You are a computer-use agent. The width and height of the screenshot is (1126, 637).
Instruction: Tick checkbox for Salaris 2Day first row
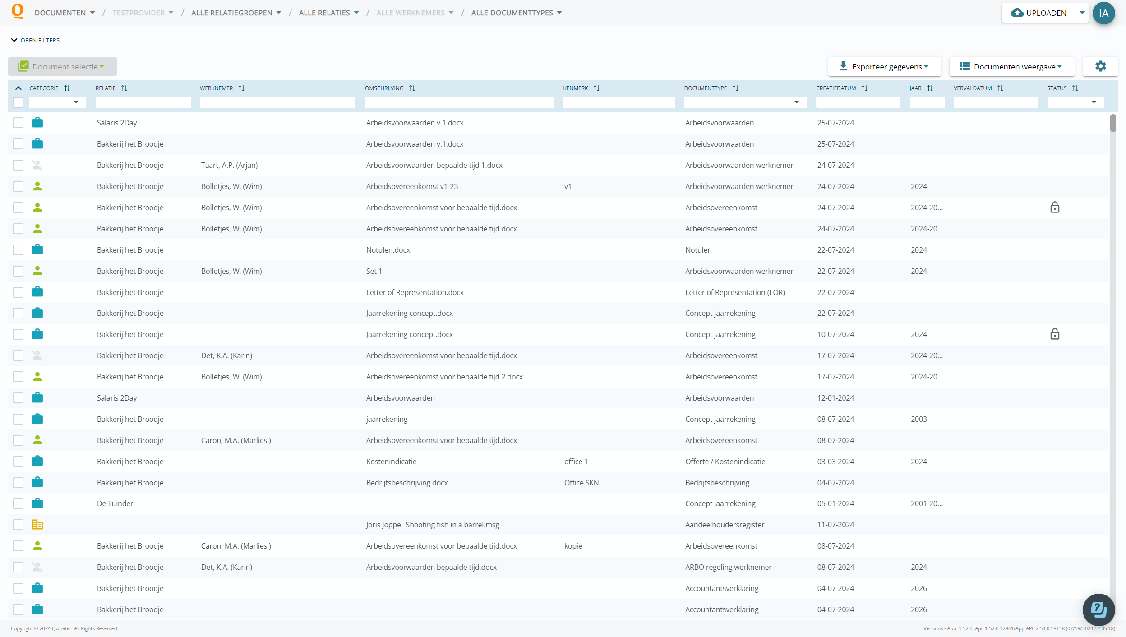[18, 123]
